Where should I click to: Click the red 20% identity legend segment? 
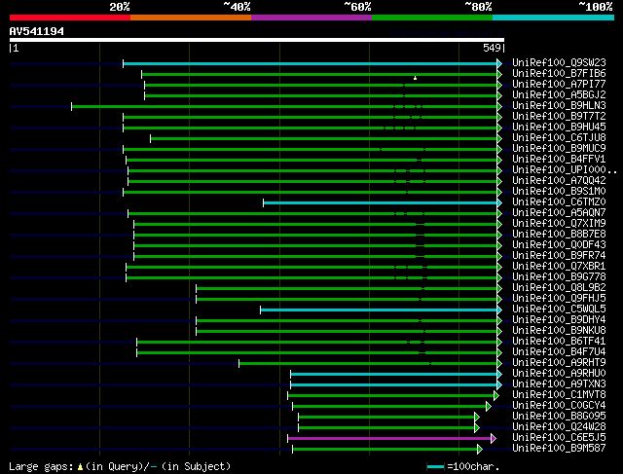[70, 18]
